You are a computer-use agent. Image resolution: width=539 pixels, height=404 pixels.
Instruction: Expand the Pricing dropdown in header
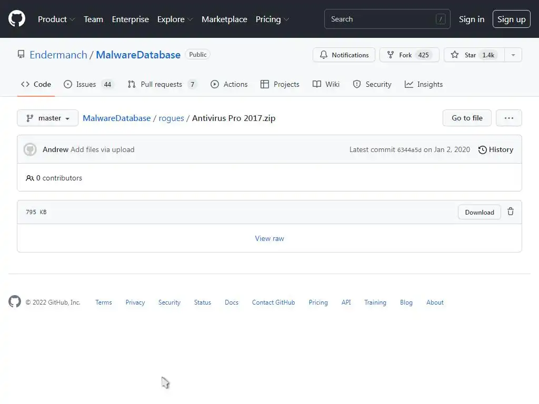272,19
